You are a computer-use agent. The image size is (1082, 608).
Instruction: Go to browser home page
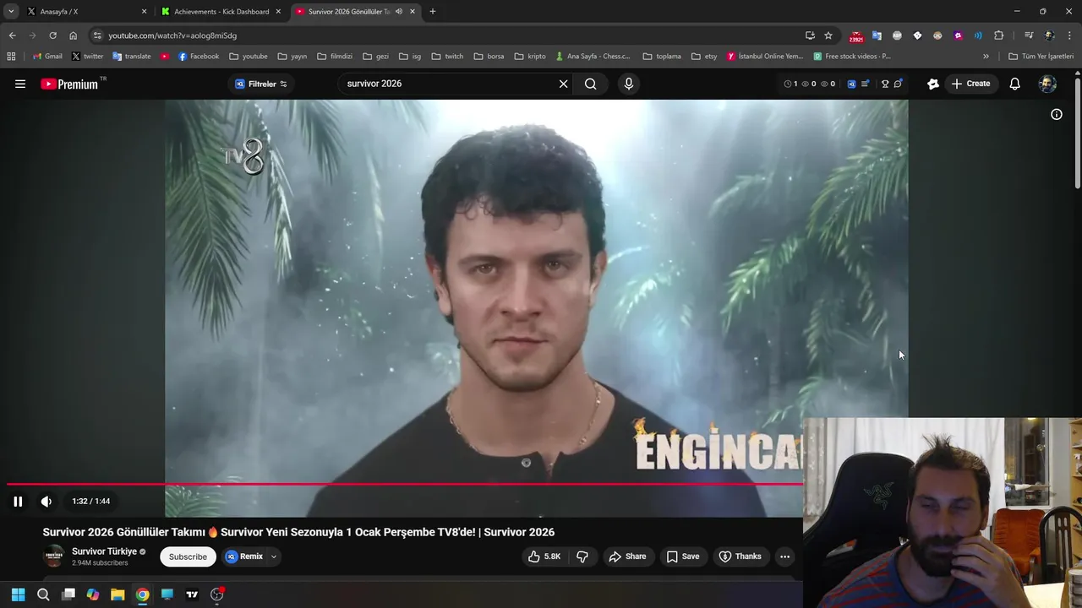74,35
